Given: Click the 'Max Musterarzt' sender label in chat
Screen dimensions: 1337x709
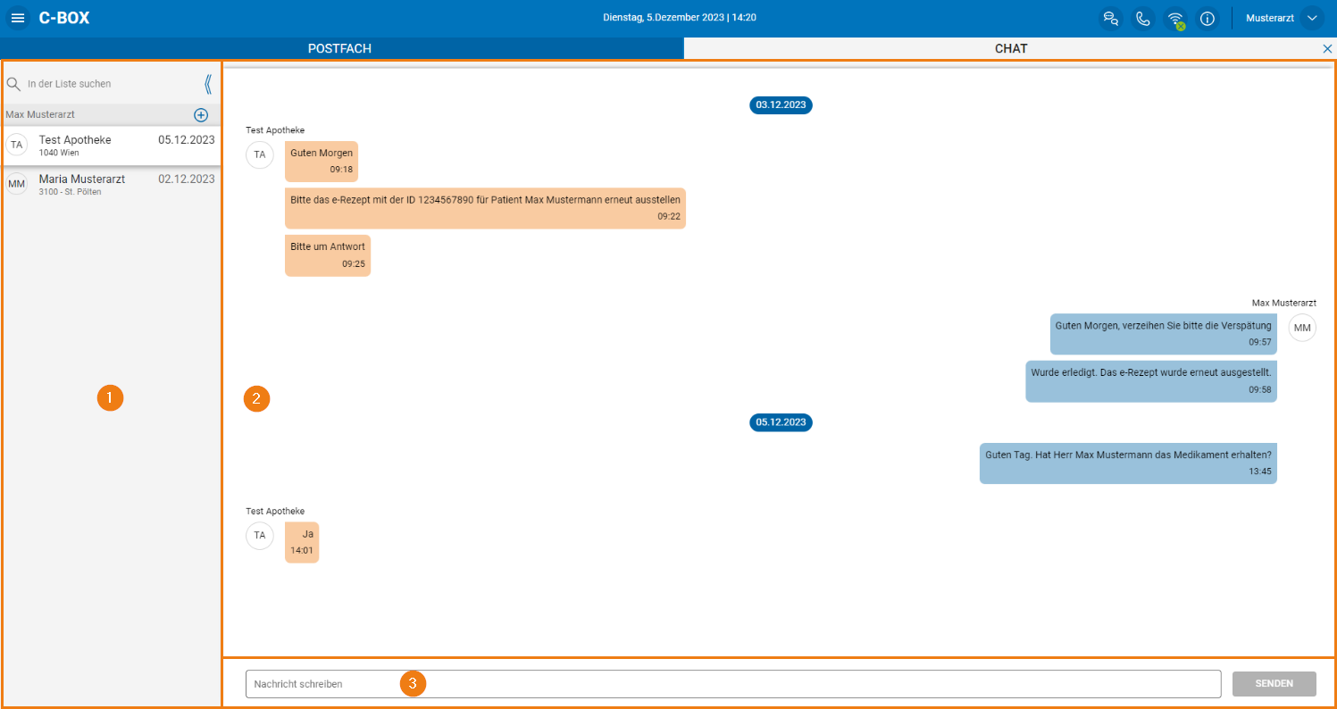Looking at the screenshot, I should pyautogui.click(x=1284, y=303).
